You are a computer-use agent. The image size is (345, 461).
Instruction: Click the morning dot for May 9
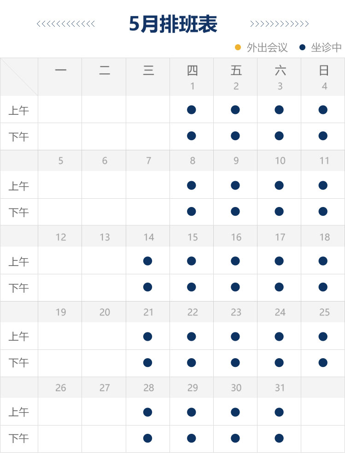click(x=235, y=185)
